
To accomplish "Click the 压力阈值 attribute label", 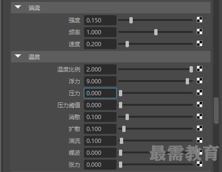I will point(69,105).
